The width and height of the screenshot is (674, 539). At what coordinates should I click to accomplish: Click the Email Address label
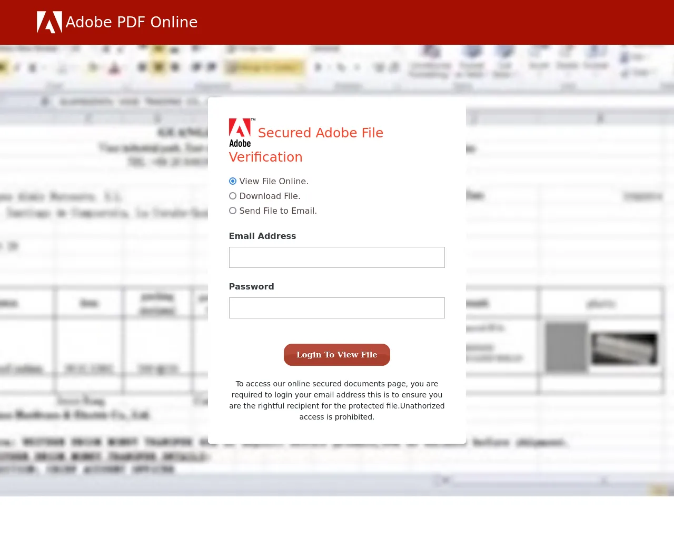(262, 236)
